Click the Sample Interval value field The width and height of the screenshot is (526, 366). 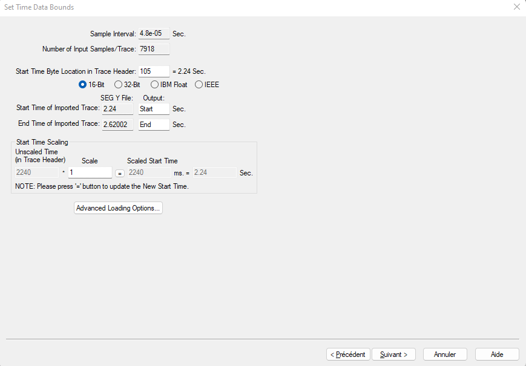154,34
